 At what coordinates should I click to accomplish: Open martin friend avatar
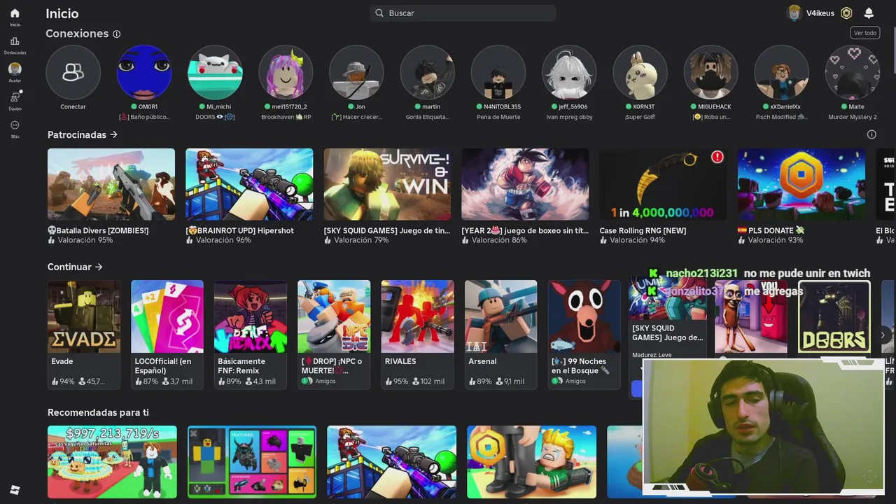(427, 72)
